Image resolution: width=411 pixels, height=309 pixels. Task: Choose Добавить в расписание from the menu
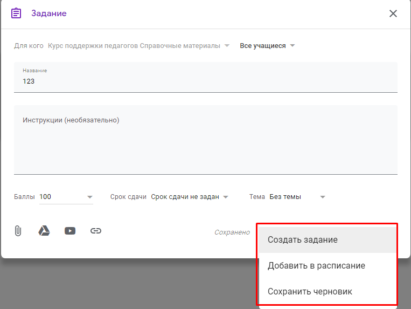pos(328,265)
